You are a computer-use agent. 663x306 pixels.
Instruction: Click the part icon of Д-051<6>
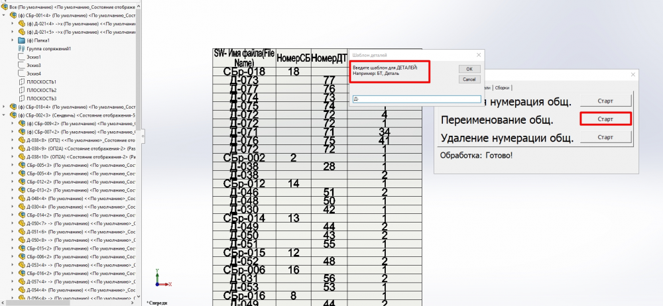pyautogui.click(x=22, y=232)
